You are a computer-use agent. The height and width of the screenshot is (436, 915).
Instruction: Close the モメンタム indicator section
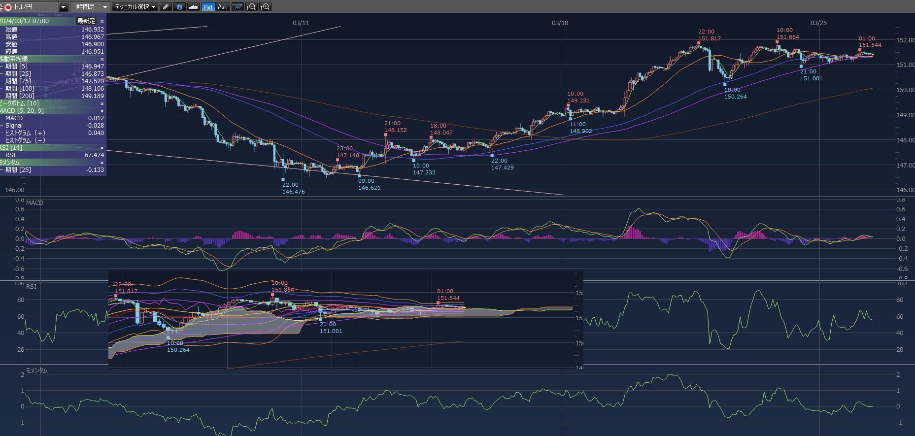[102, 163]
